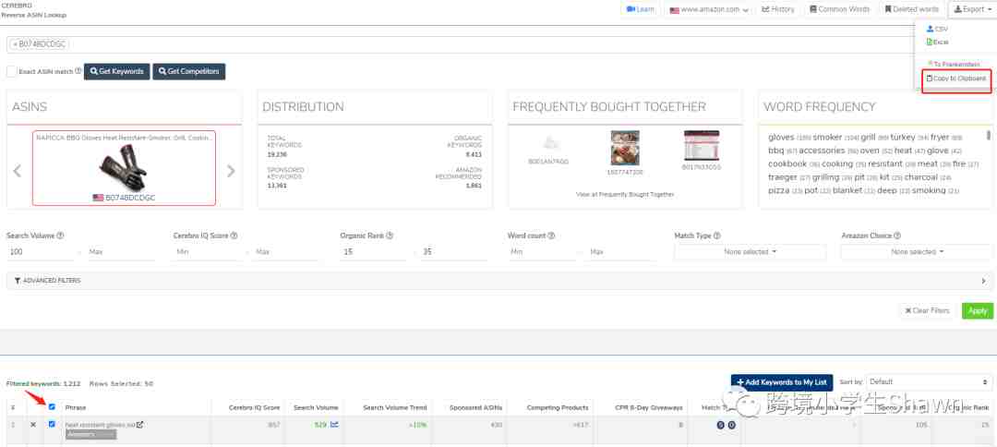Click the Word count Min field
Image resolution: width=997 pixels, height=447 pixels.
[x=542, y=252]
